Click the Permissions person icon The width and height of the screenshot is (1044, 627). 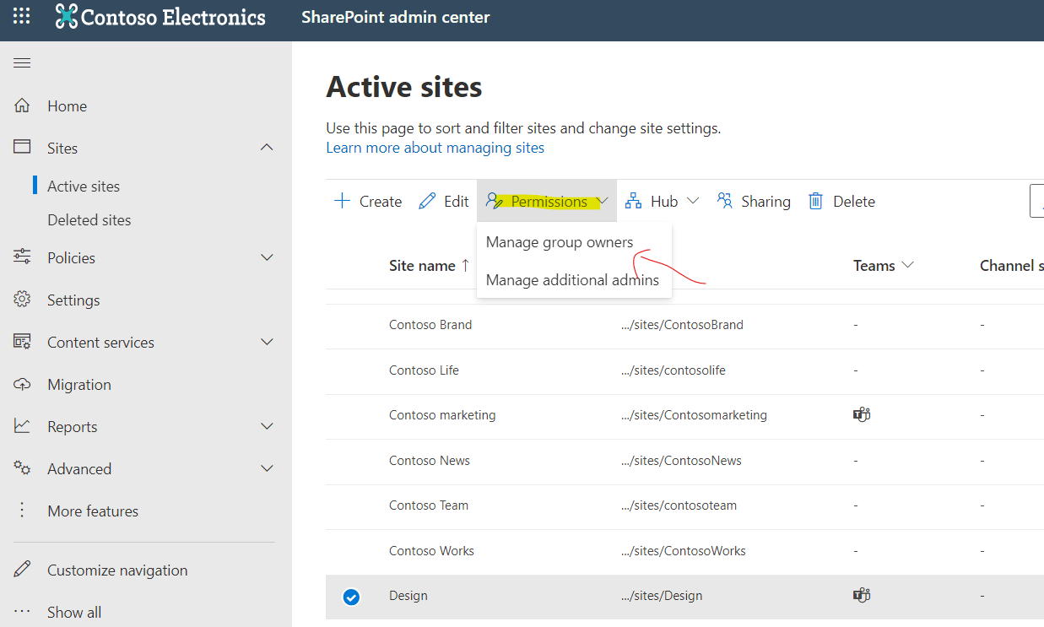click(x=495, y=201)
